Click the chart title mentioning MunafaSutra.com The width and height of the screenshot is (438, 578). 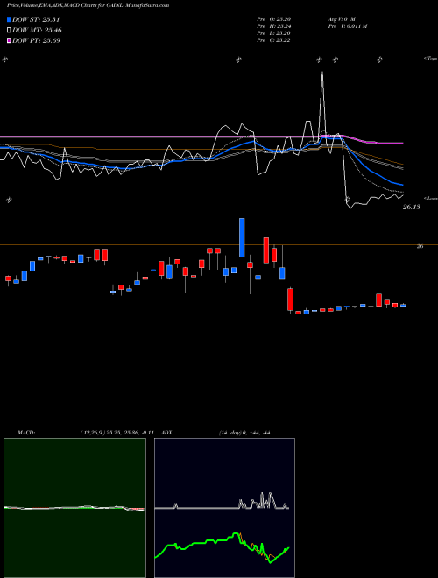(x=88, y=5)
